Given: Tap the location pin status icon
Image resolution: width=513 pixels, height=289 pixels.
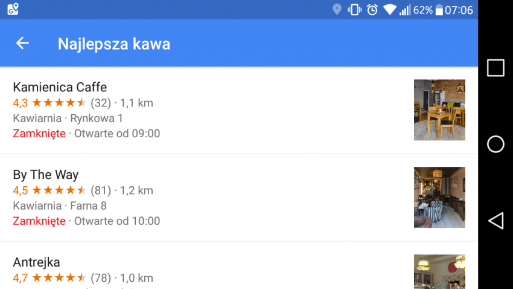Looking at the screenshot, I should coord(337,10).
